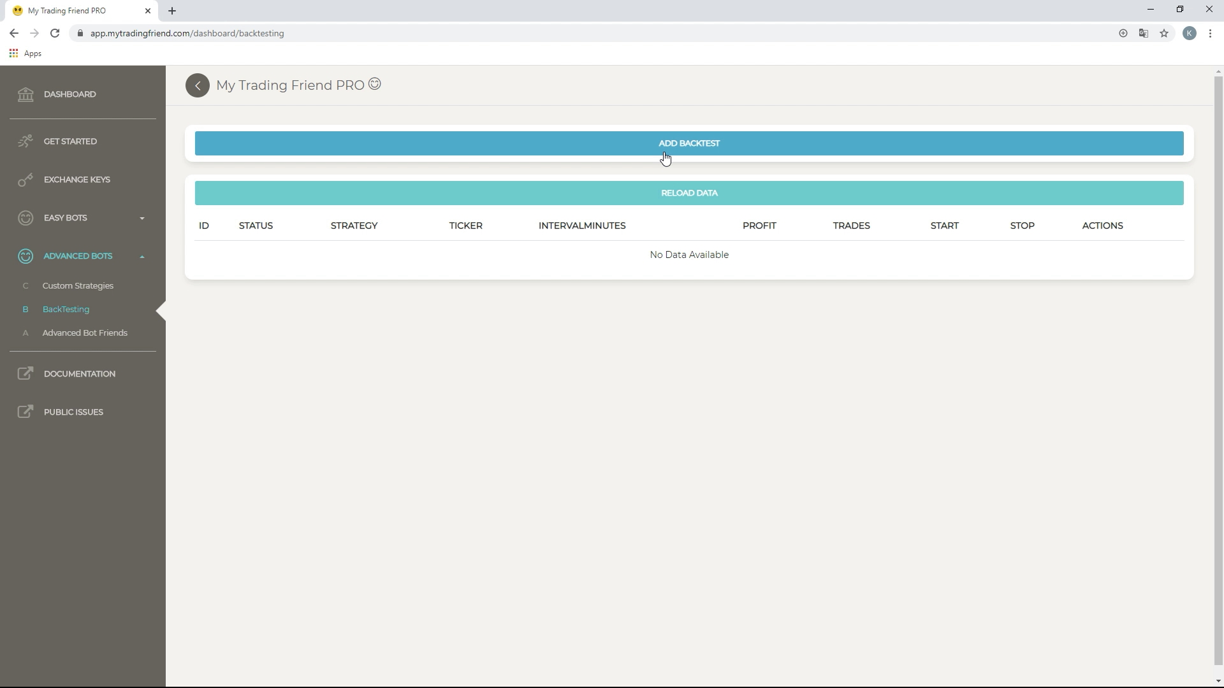
Task: Reload the page with browser refresh
Action: pyautogui.click(x=55, y=33)
